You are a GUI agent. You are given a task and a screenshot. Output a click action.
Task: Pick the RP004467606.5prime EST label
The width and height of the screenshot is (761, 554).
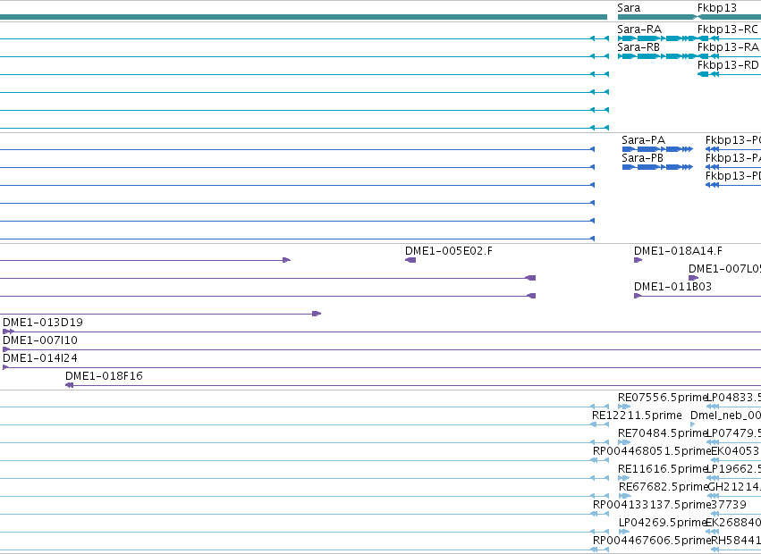tap(652, 541)
